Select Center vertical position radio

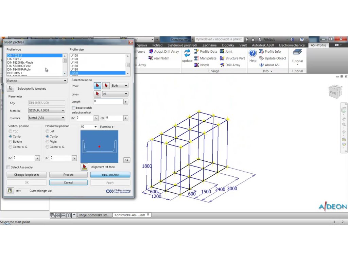11,137
